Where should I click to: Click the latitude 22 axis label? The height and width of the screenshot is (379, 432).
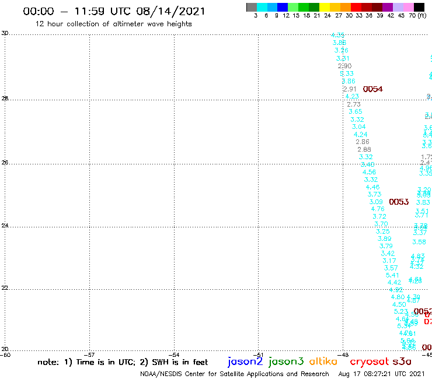click(5, 287)
